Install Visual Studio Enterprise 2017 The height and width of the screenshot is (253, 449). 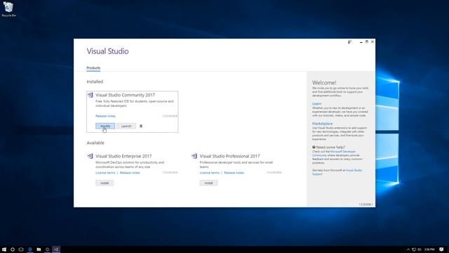[x=105, y=183]
